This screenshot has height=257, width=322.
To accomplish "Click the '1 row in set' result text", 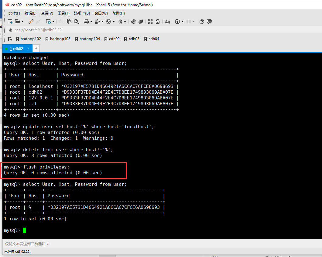I will [35, 219].
